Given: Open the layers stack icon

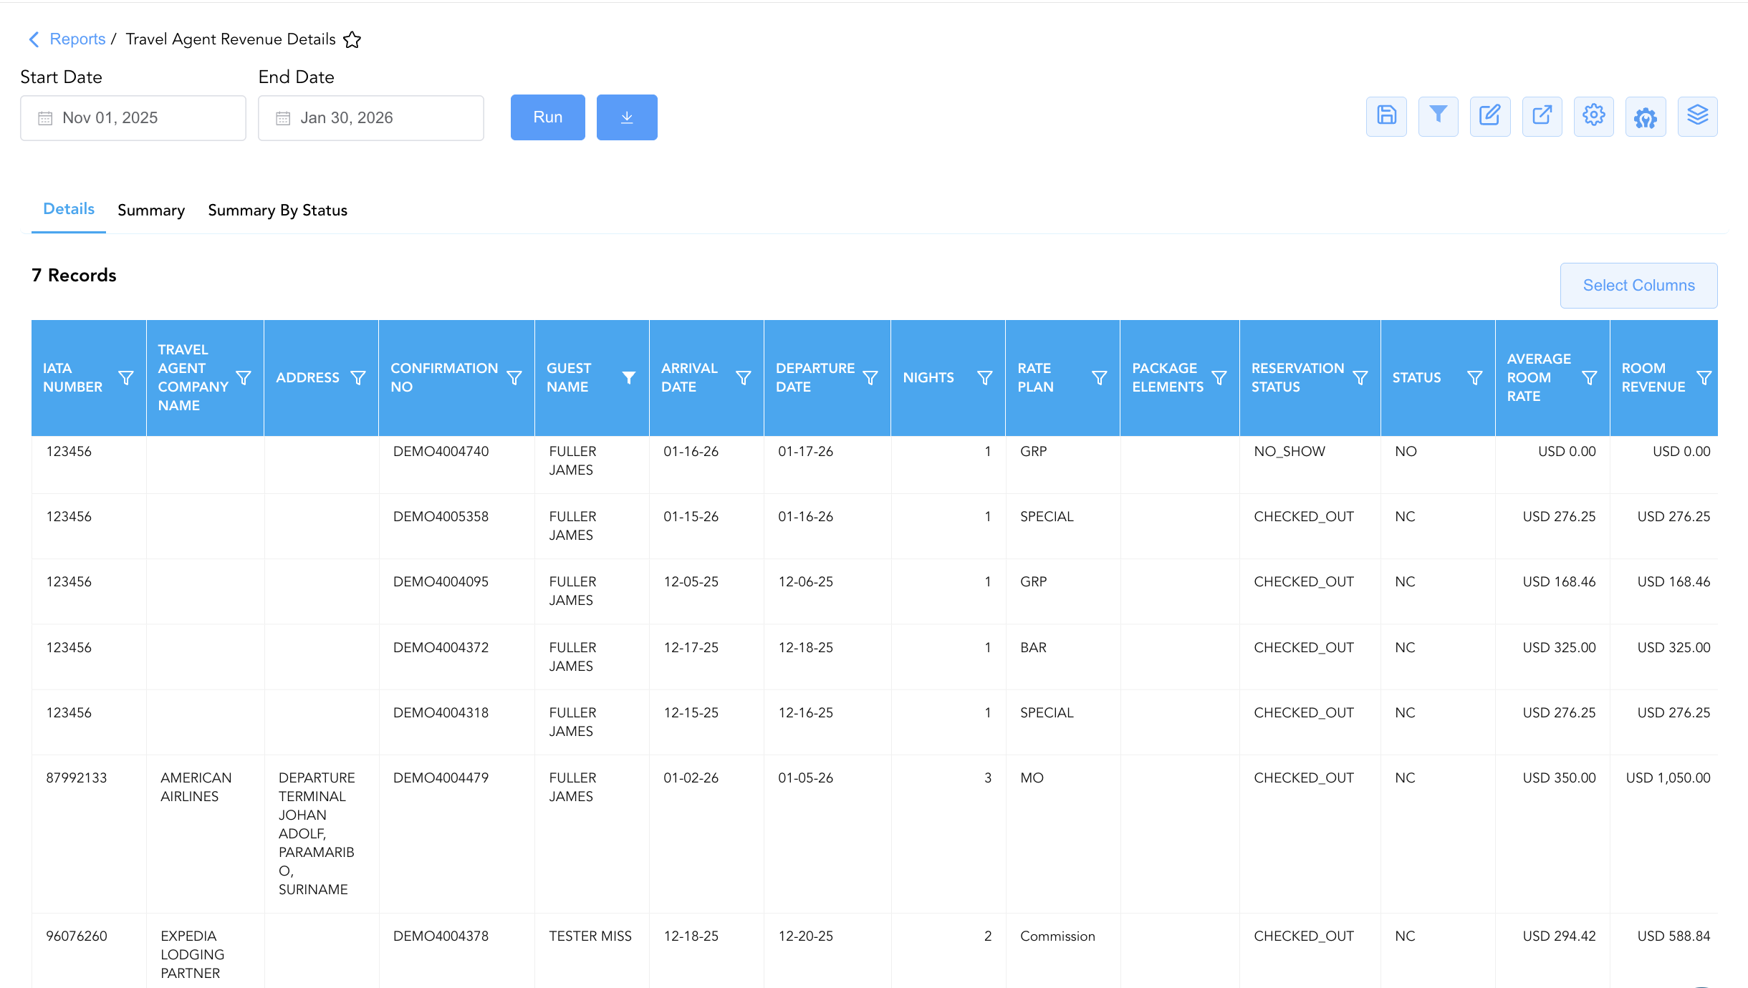Looking at the screenshot, I should point(1698,116).
